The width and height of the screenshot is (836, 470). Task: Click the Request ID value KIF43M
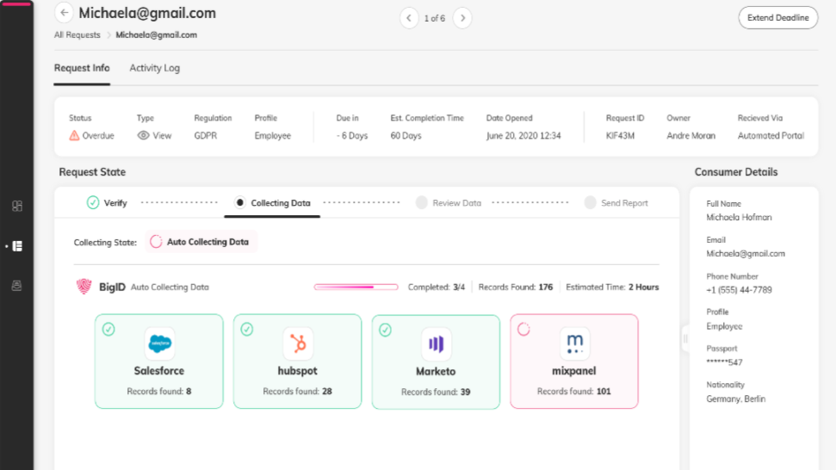point(620,135)
